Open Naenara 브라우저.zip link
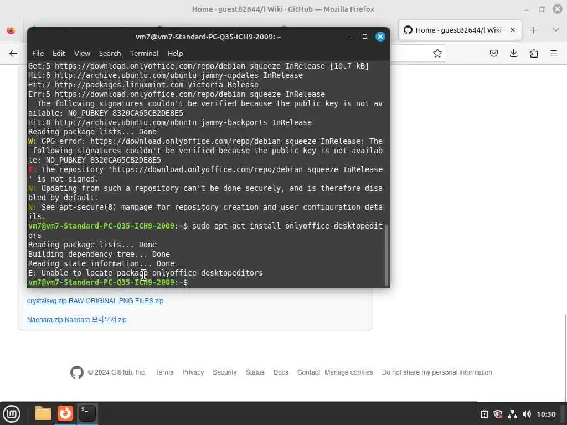Image resolution: width=567 pixels, height=425 pixels. pos(95,319)
